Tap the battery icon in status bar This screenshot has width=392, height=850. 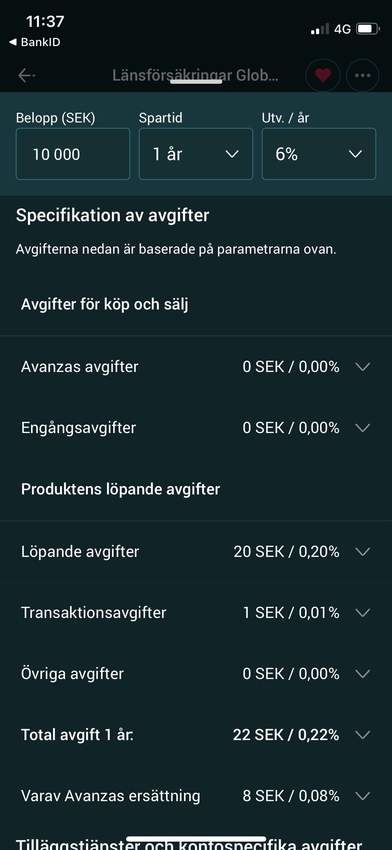click(x=368, y=29)
